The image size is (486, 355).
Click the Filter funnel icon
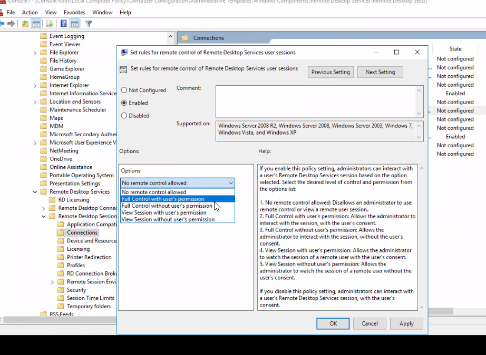click(x=89, y=24)
